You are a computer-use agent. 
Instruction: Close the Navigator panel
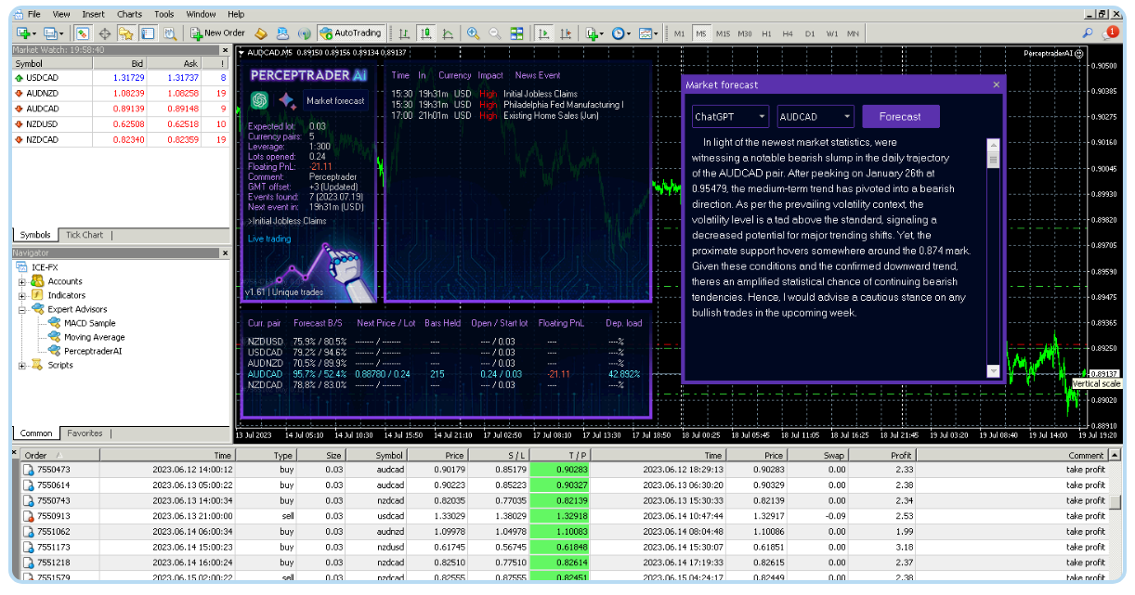point(225,252)
